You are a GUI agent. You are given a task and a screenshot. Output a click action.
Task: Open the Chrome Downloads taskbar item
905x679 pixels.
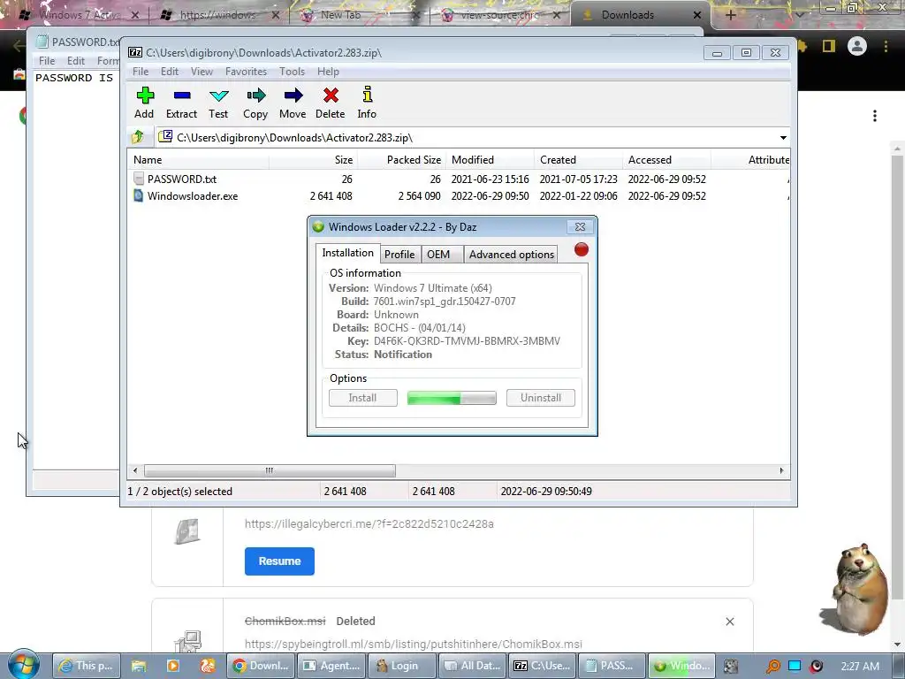(x=261, y=666)
